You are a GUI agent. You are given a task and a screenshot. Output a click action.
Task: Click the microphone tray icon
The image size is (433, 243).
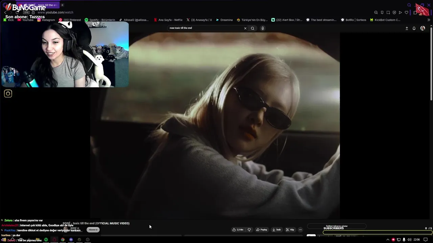(x=404, y=240)
